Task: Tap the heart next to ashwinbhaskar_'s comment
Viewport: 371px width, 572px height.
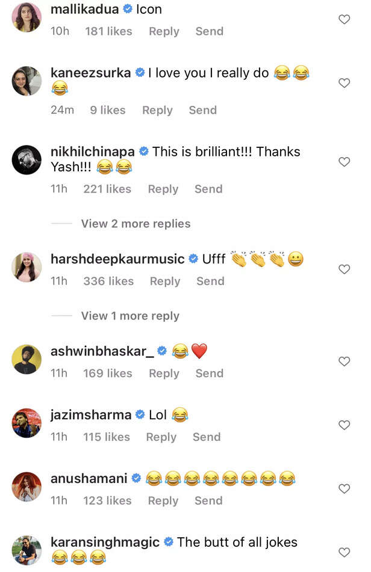Action: tap(344, 361)
